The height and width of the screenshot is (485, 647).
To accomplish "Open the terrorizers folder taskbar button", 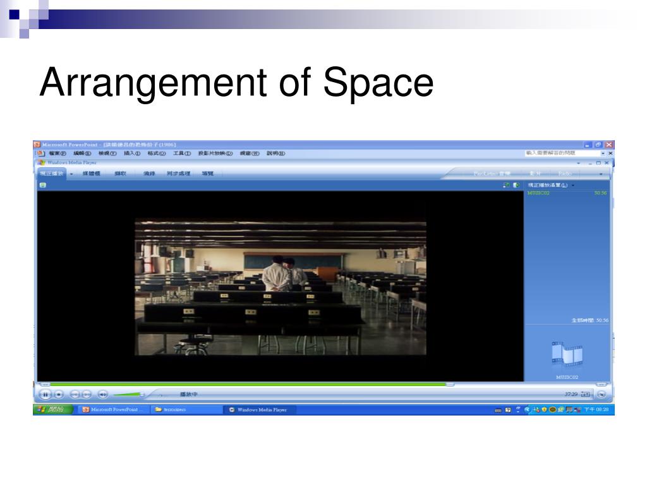I will point(186,409).
